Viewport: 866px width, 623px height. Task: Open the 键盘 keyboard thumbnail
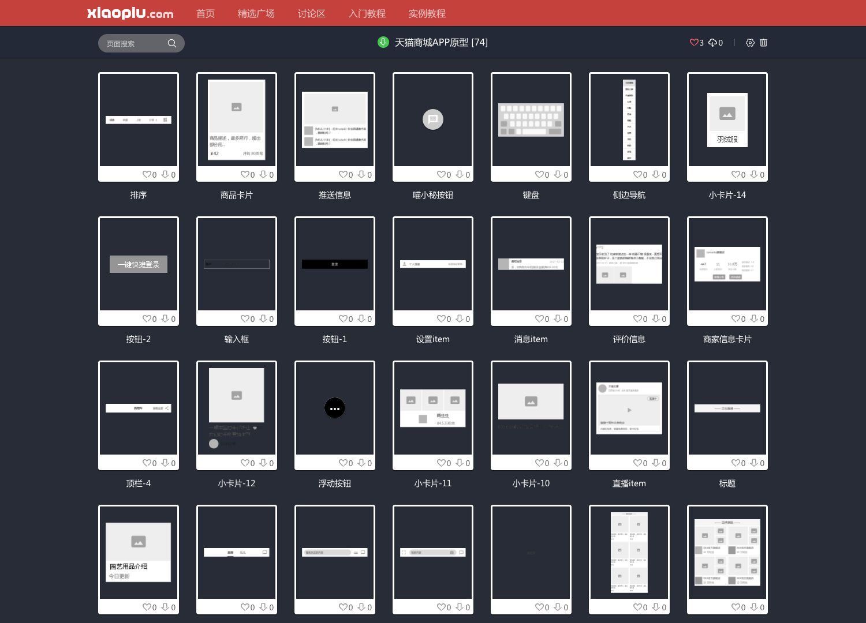[531, 120]
